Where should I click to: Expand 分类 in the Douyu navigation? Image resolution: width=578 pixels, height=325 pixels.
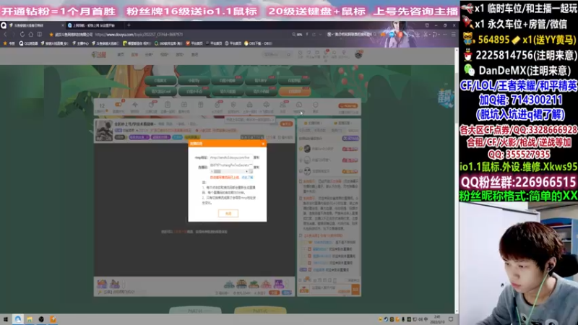pyautogui.click(x=149, y=55)
